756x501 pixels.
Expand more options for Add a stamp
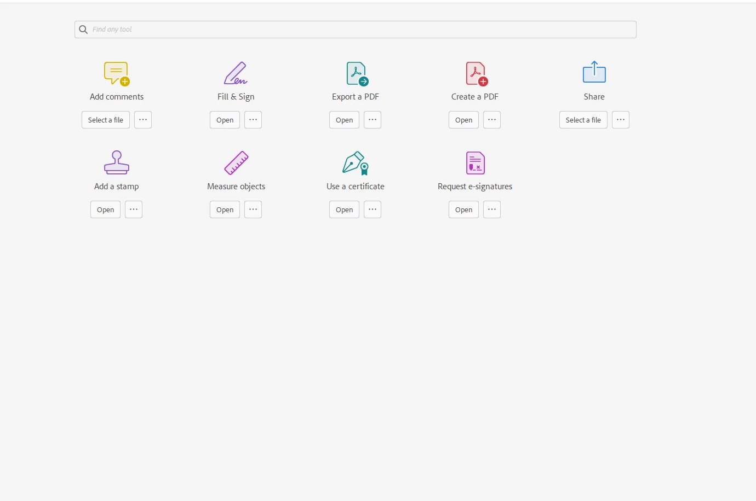134,209
